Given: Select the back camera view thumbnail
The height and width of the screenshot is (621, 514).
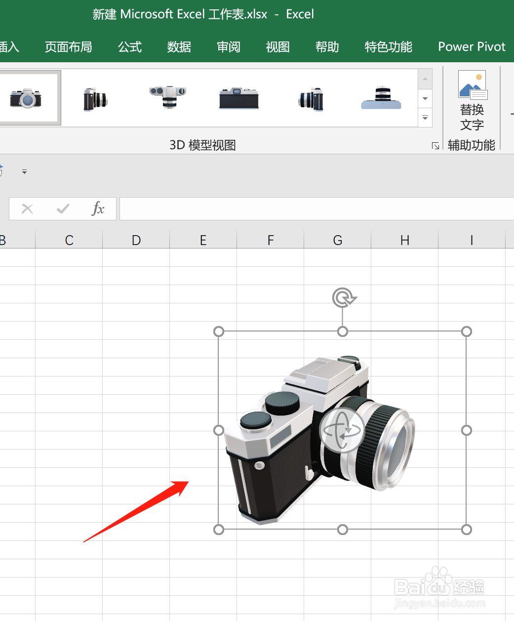Looking at the screenshot, I should (x=239, y=98).
